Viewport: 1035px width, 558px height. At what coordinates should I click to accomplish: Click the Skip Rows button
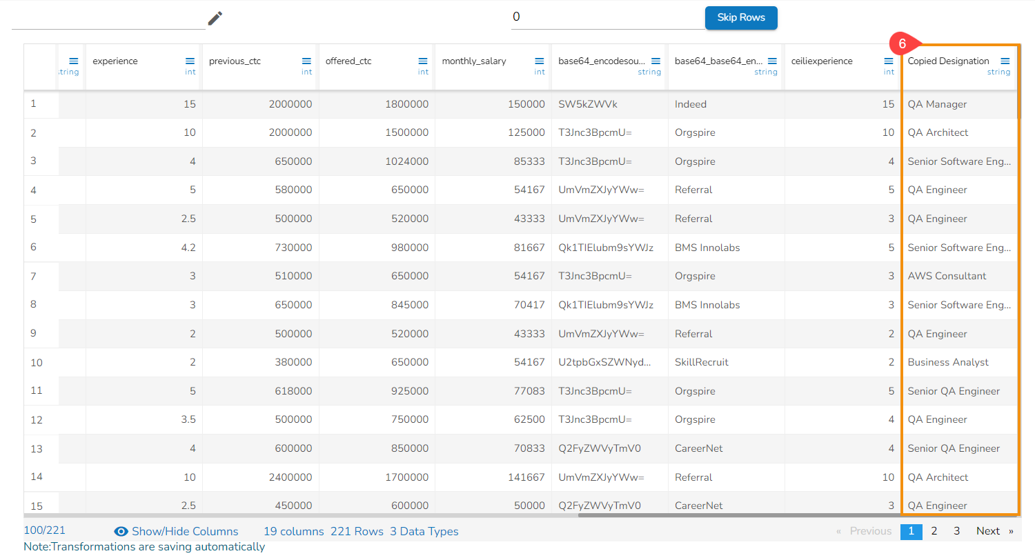(x=740, y=18)
